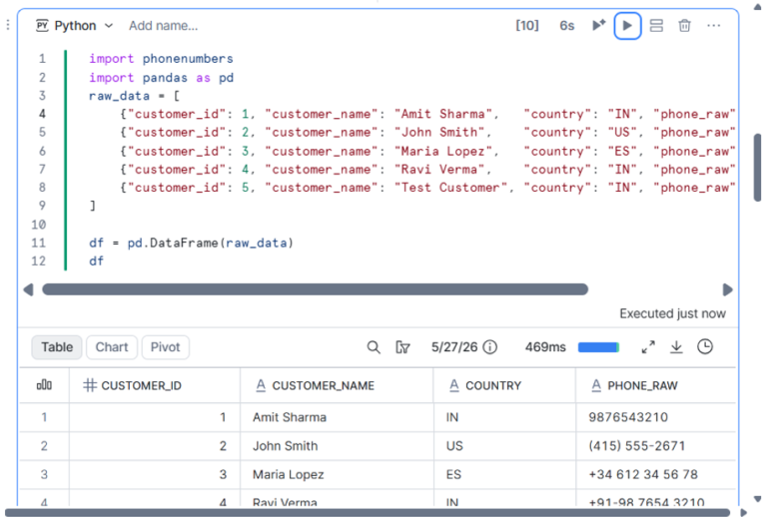Viewport: 767px width, 517px height.
Task: Open search in results table
Action: [x=374, y=347]
